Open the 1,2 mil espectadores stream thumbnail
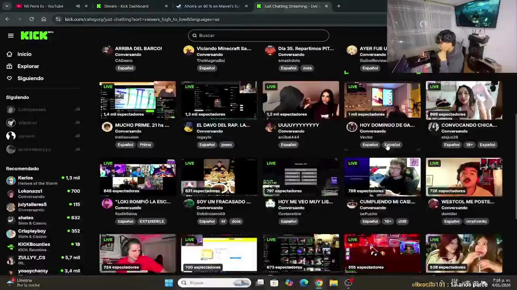This screenshot has width=517, height=290. coord(301,100)
